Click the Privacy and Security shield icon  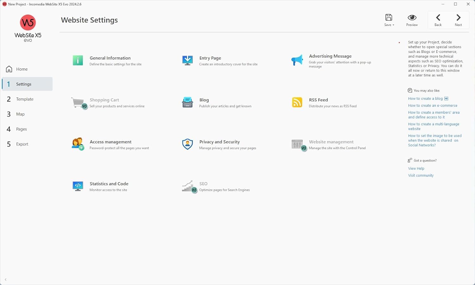(x=187, y=144)
